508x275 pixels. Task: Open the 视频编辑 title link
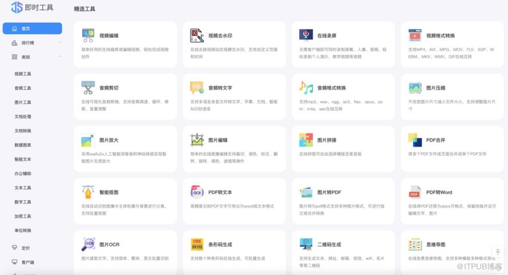[x=109, y=35]
